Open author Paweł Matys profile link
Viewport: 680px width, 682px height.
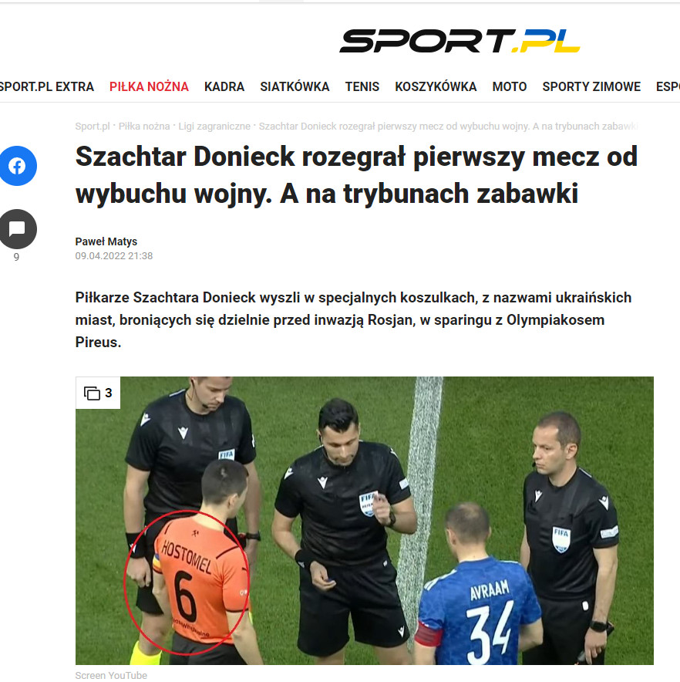click(106, 241)
